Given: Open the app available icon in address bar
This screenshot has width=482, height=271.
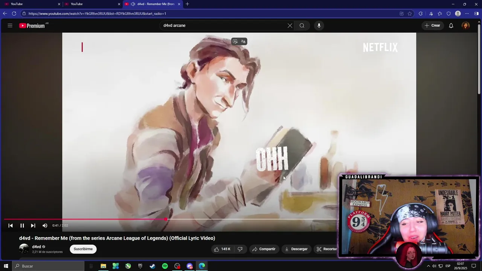Looking at the screenshot, I should 401,14.
